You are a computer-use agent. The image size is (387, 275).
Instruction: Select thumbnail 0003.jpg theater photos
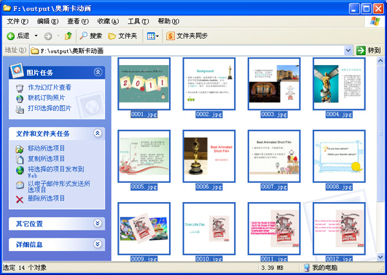[x=274, y=84]
